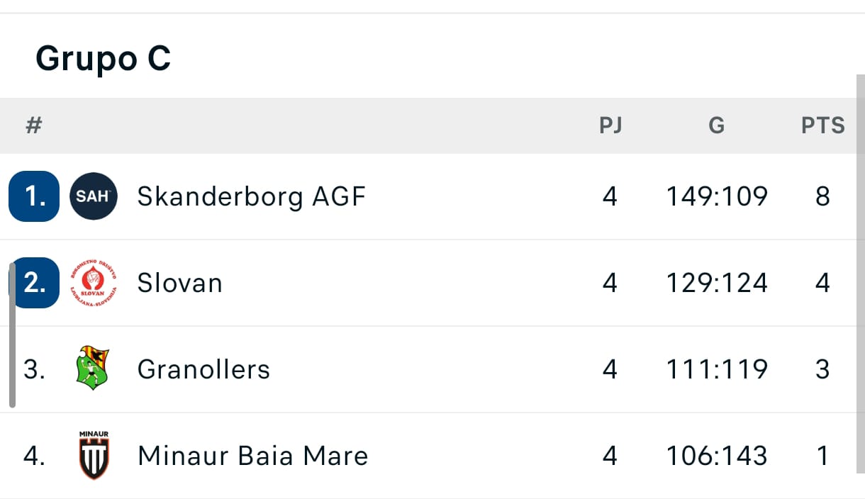
Task: Open the Minaur Baia Mare team page
Action: (252, 456)
